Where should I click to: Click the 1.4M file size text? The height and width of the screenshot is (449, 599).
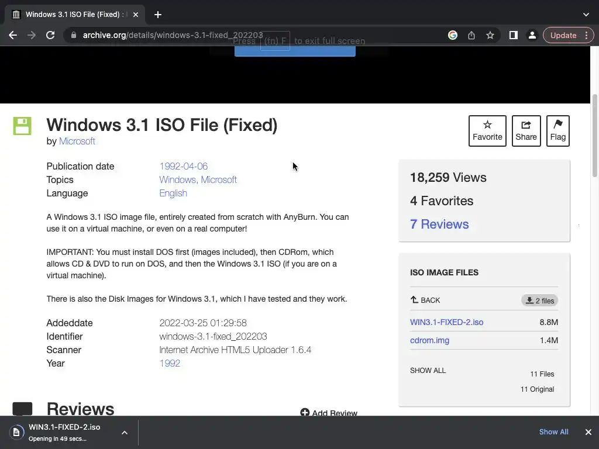click(549, 340)
